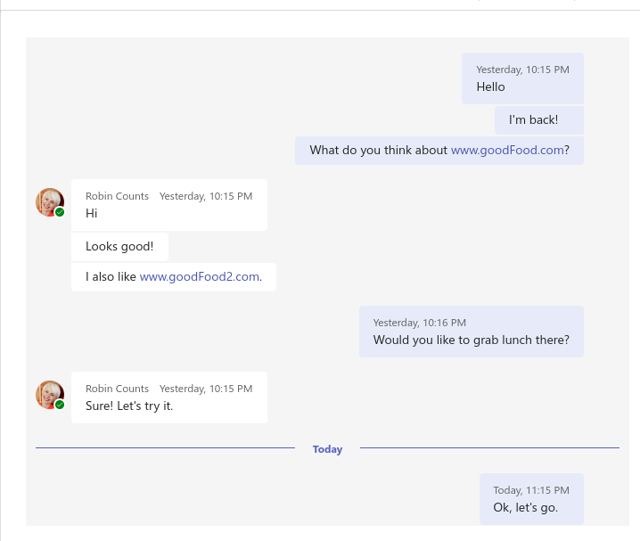Click the "Today, 11:15 PM" timestamp
640x541 pixels.
pyautogui.click(x=531, y=490)
